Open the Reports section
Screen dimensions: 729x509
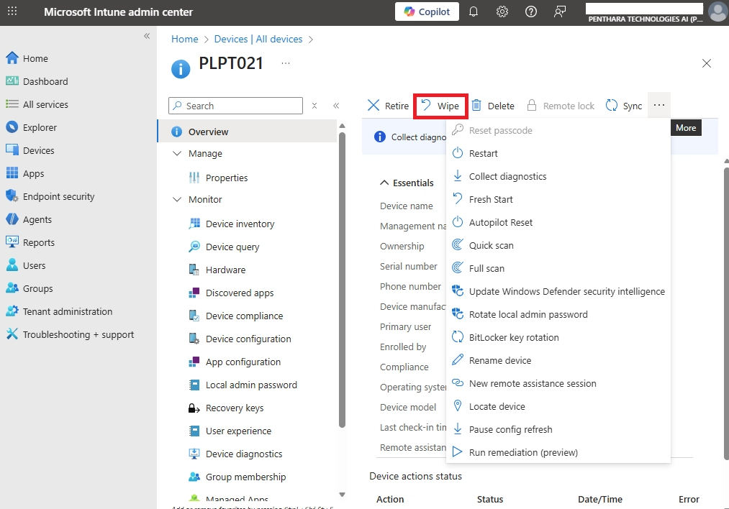[38, 242]
